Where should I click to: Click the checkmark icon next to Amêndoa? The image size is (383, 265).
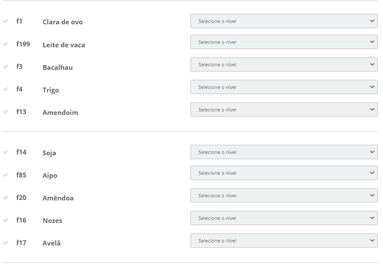click(x=6, y=198)
